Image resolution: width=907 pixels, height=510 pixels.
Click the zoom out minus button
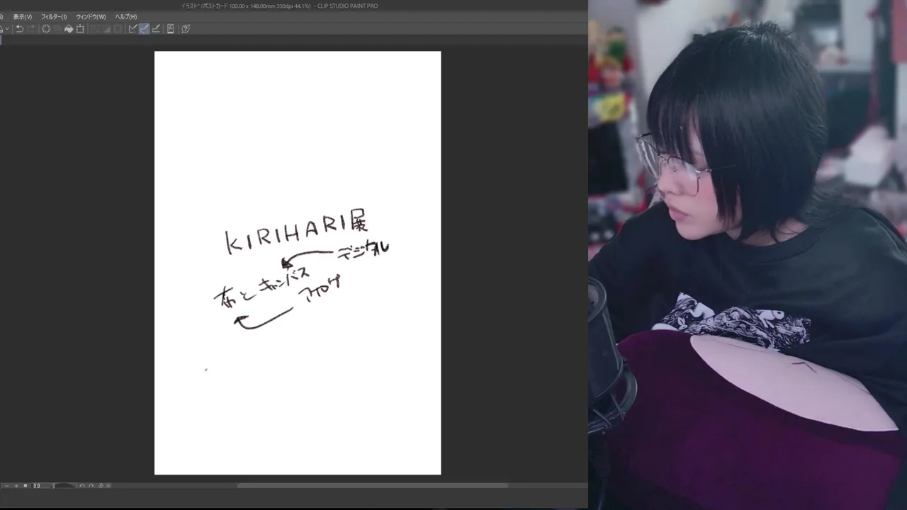(7, 486)
